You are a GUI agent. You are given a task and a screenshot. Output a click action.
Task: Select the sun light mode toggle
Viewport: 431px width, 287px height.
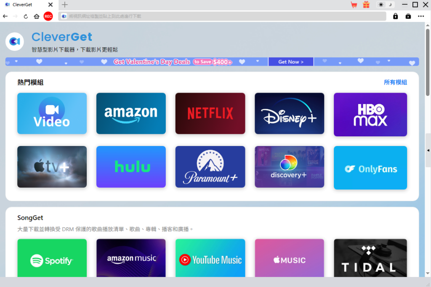380,5
